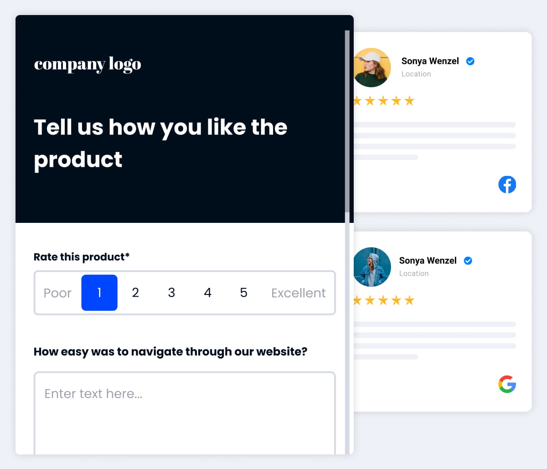The height and width of the screenshot is (469, 547).
Task: Click the Facebook logo icon
Action: [507, 185]
